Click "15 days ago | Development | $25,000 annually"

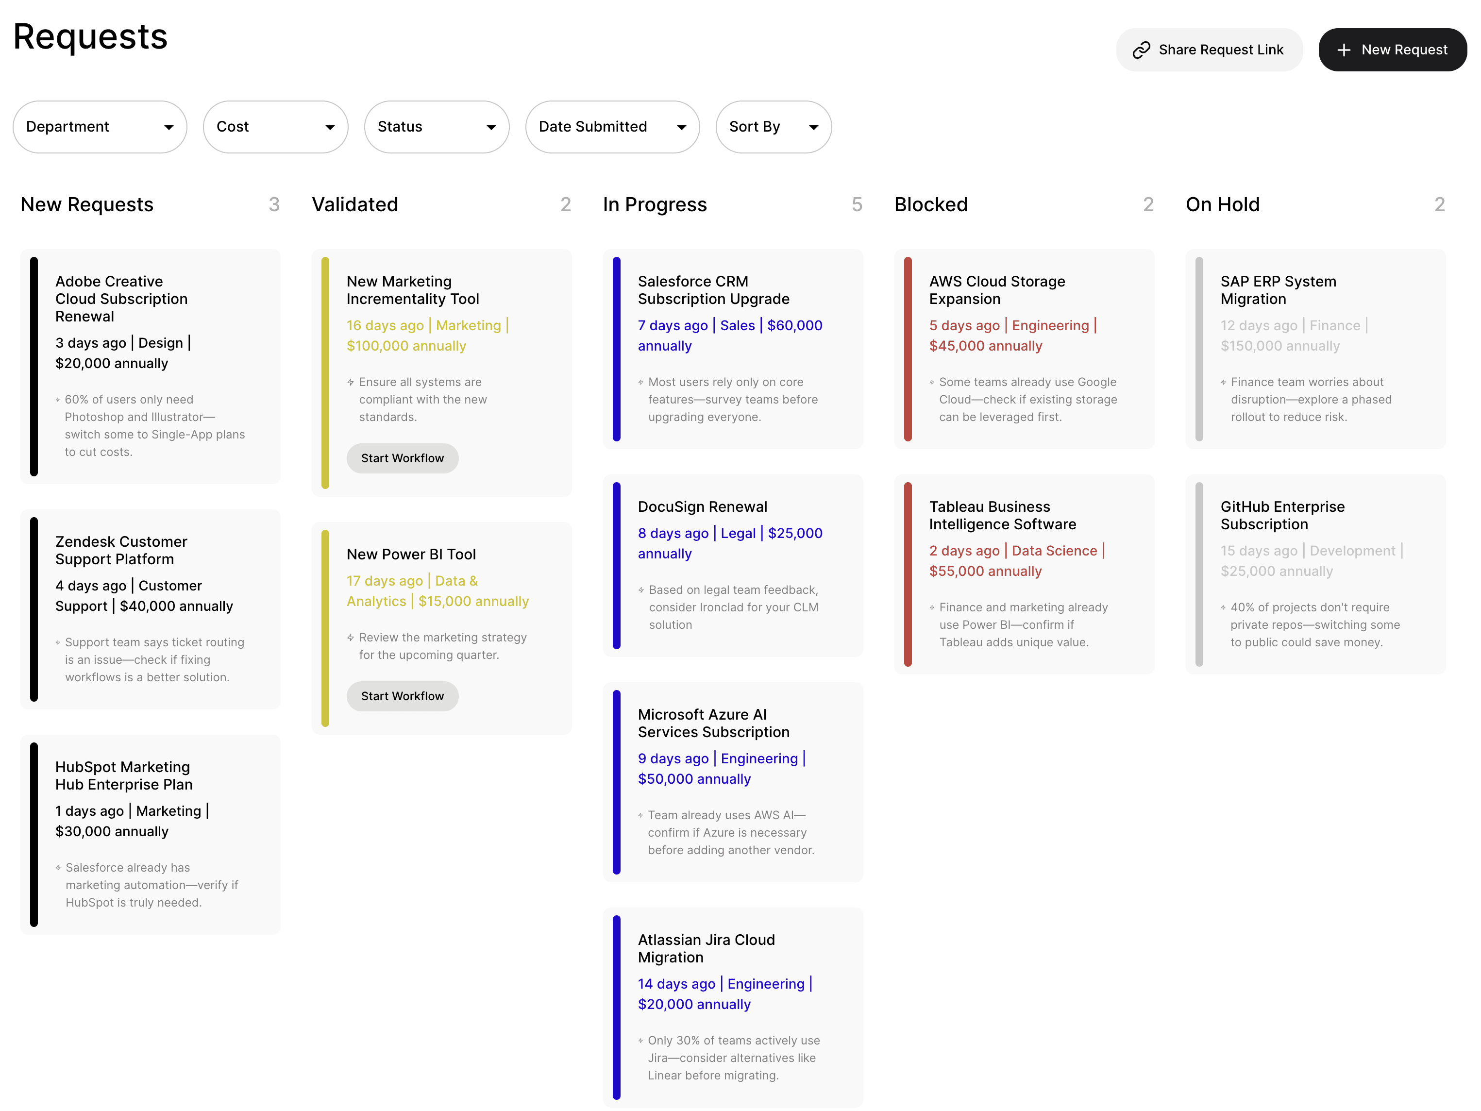tap(1312, 561)
